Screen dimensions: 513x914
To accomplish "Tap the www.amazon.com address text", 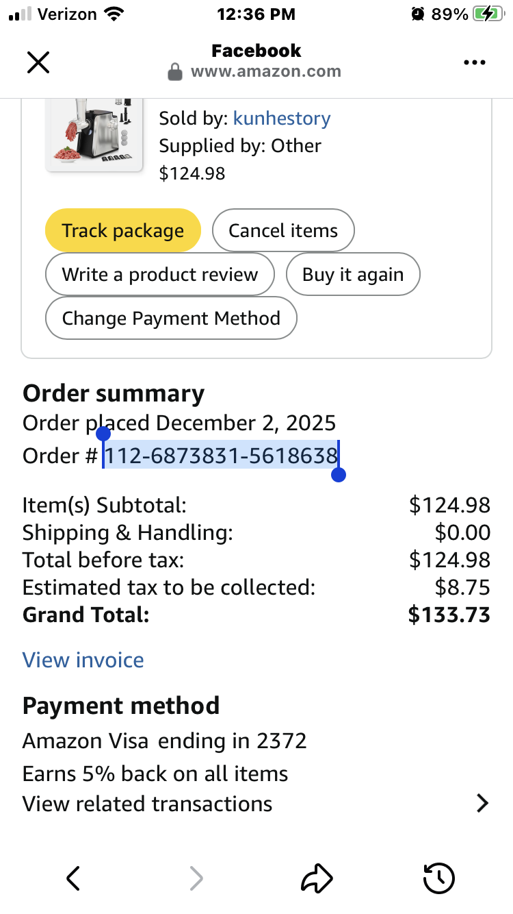I will [x=266, y=71].
